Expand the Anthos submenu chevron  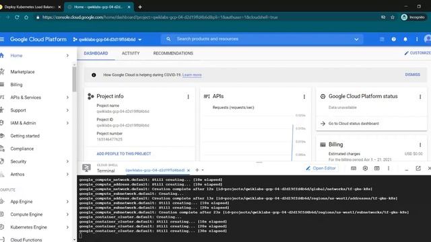[67, 174]
